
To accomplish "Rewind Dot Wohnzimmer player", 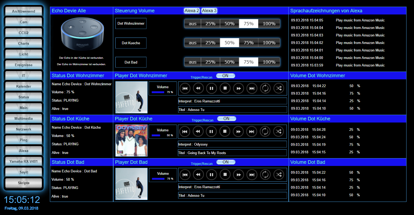I will point(198,88).
